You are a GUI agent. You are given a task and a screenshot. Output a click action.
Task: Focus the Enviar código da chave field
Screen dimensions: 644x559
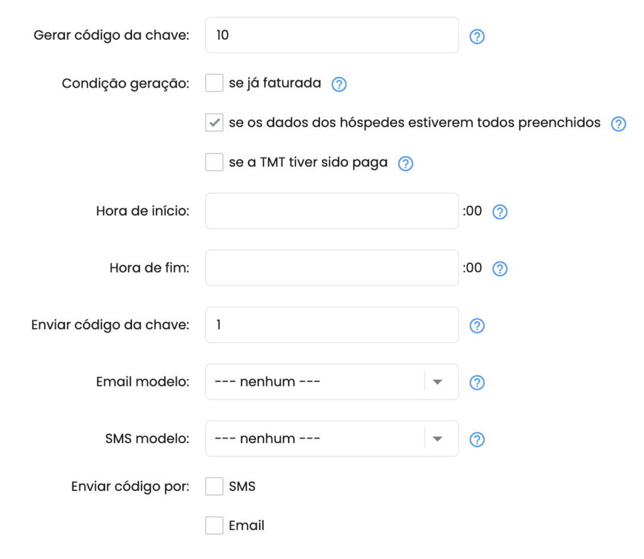(332, 325)
